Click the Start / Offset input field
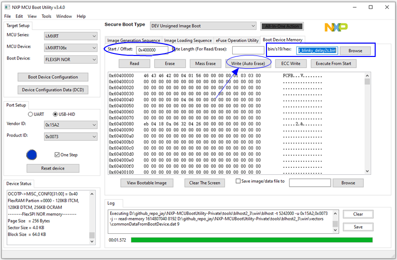The width and height of the screenshot is (397, 260). pos(152,50)
